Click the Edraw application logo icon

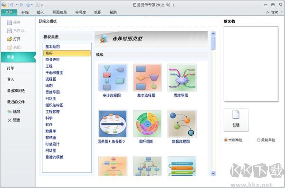[x=4, y=5]
